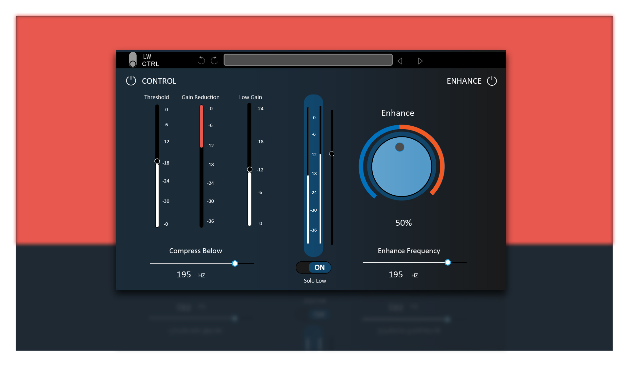
Task: Select the CONTROL section label
Action: tap(159, 81)
